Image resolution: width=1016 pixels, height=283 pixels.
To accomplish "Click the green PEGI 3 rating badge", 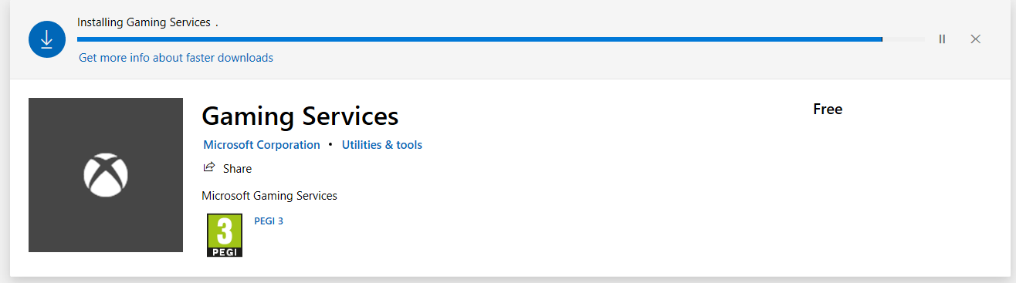I will coord(225,235).
